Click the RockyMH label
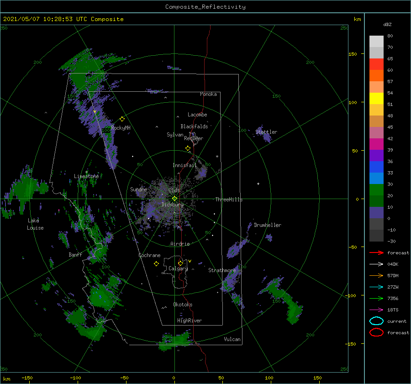Screen dimensions: 411x384 pyautogui.click(x=121, y=128)
